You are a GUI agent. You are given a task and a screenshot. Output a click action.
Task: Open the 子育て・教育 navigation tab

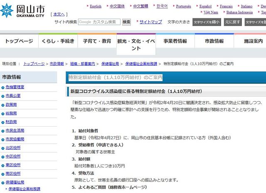pos(97,41)
